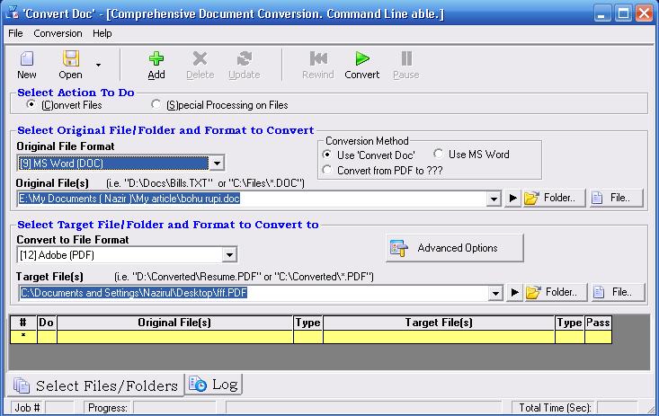The height and width of the screenshot is (416, 659).
Task: Click the Original File(s) path input field
Action: pyautogui.click(x=252, y=199)
